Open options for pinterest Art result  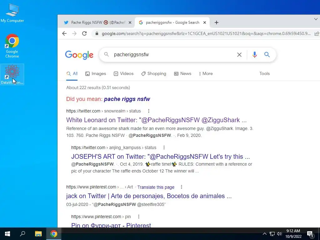(x=182, y=187)
